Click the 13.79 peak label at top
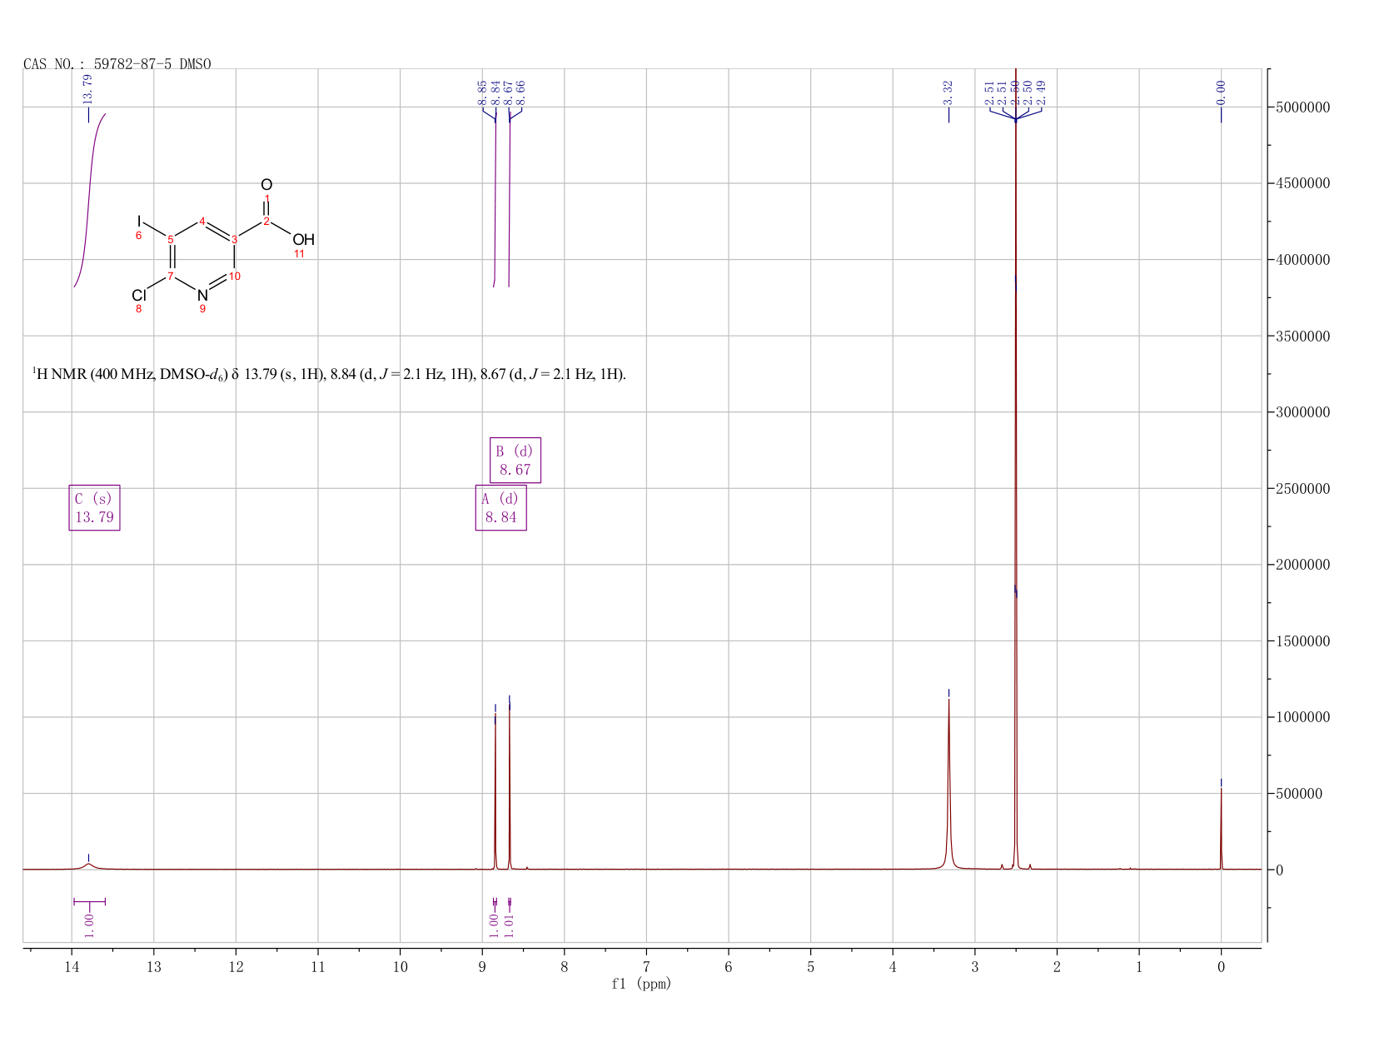The width and height of the screenshot is (1374, 1062). [88, 89]
